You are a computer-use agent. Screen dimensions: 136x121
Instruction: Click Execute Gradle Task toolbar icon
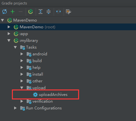click(x=31, y=12)
